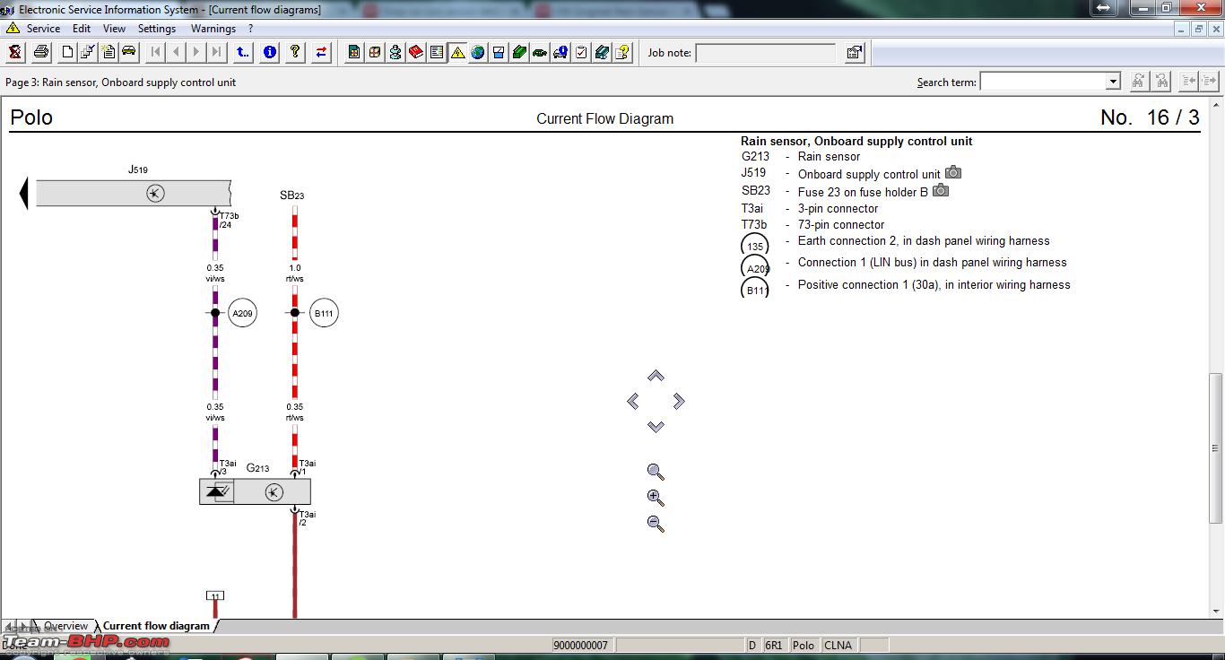The image size is (1225, 660).
Task: Click the next search hit arrow icon
Action: point(1210,82)
